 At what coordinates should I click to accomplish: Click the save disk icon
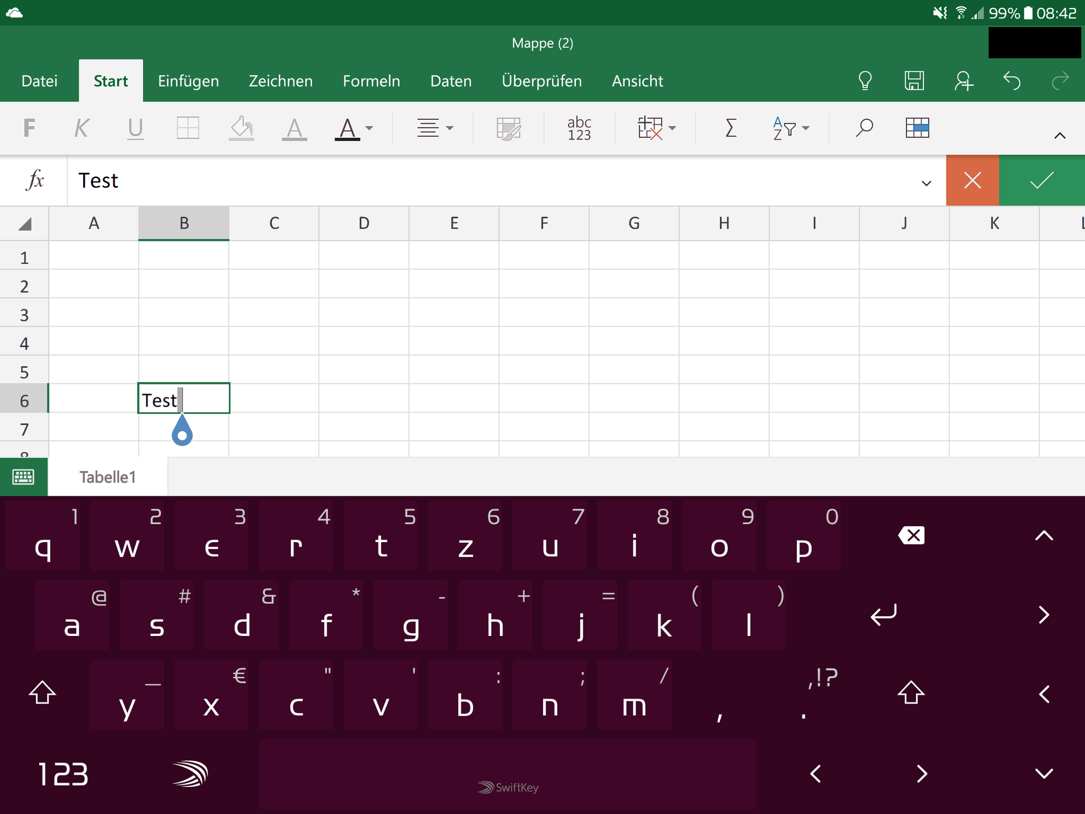914,81
